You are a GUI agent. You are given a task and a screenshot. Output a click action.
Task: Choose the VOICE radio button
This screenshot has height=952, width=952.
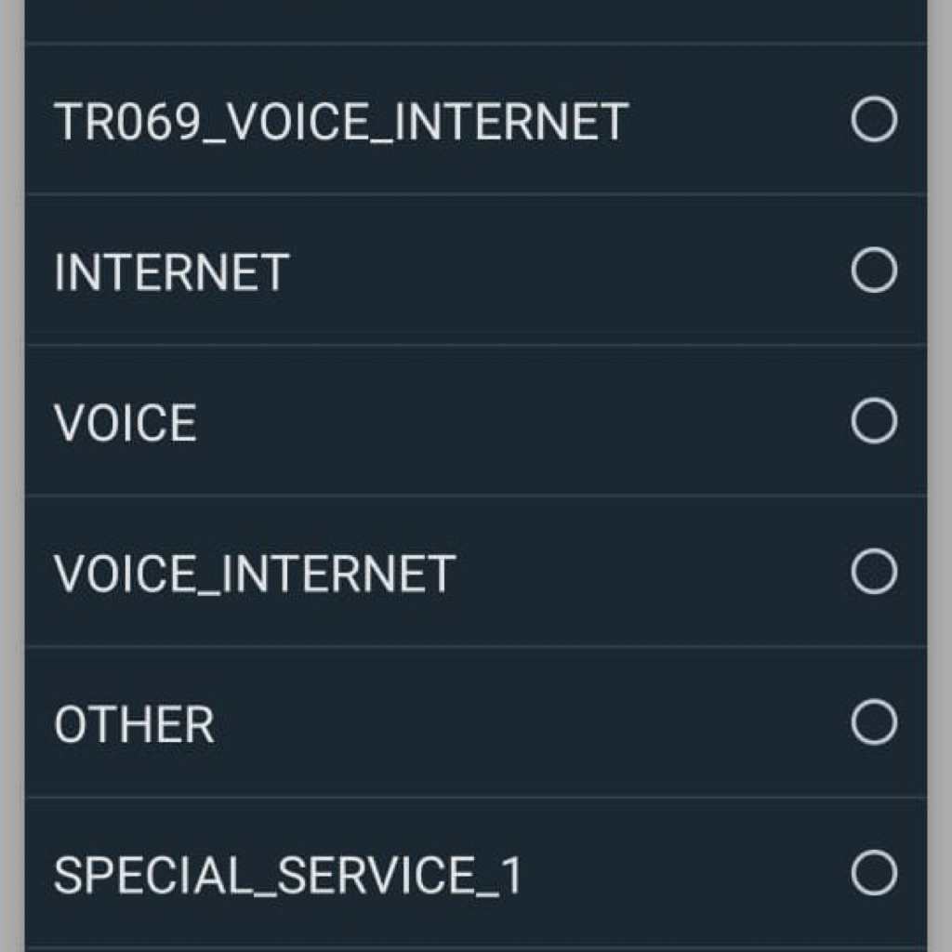coord(874,421)
